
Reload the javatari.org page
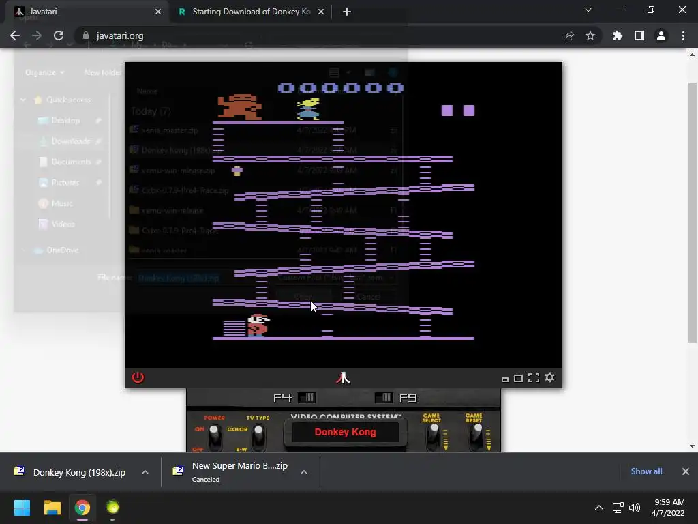(x=59, y=35)
